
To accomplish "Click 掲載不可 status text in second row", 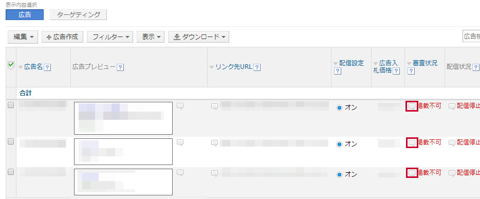I will (x=430, y=142).
